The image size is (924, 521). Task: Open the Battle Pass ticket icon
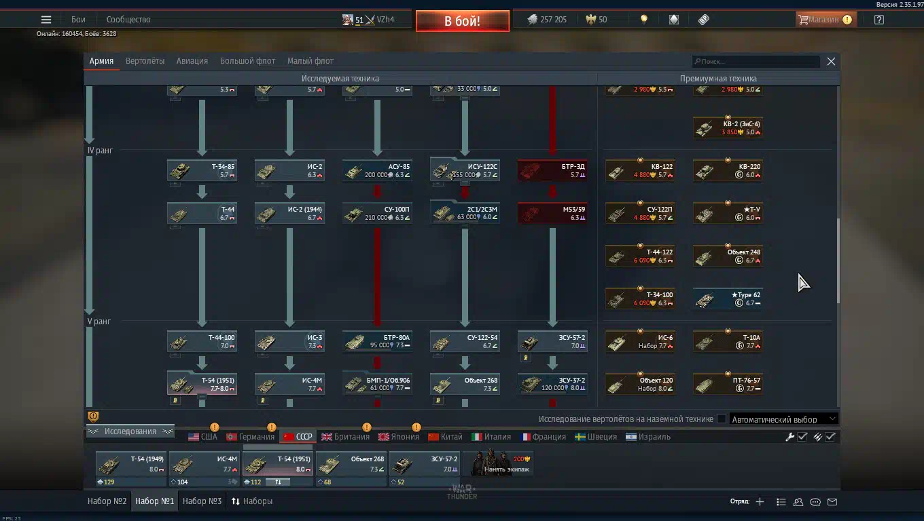pos(703,20)
